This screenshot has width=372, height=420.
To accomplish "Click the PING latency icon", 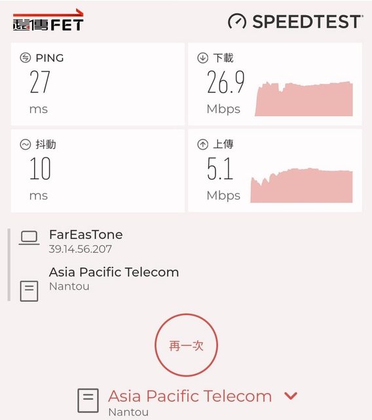I will click(26, 58).
